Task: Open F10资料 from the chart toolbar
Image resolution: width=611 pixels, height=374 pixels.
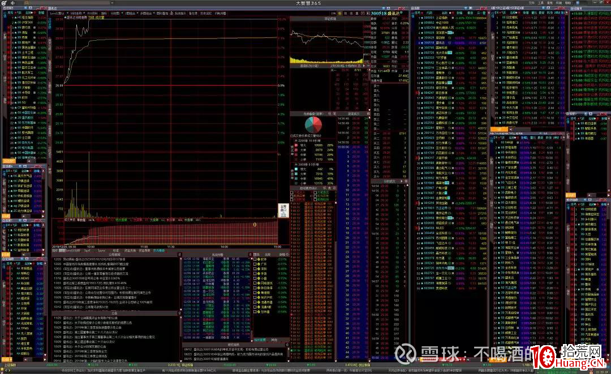Action: (92, 13)
